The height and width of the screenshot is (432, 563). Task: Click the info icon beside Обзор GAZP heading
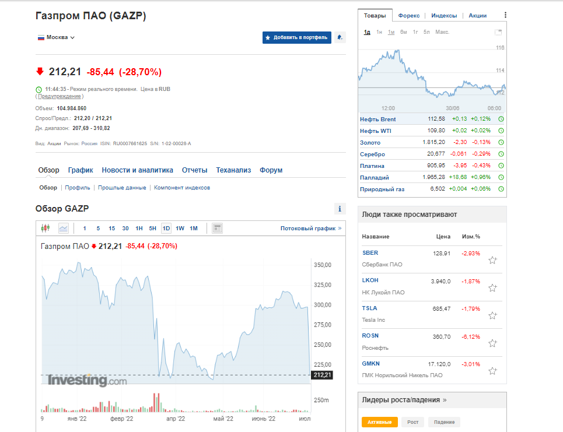(339, 208)
